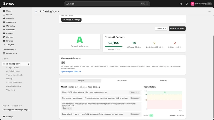
Task: Open the Markets page
Action: (10, 37)
